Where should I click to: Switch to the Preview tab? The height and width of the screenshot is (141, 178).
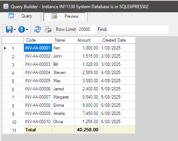65,16
